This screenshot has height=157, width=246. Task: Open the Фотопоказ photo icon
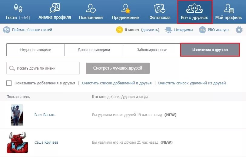[160, 8]
